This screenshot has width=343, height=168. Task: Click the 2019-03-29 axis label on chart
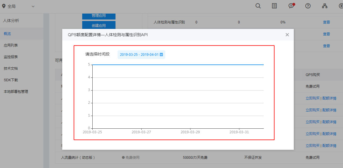tap(190, 132)
